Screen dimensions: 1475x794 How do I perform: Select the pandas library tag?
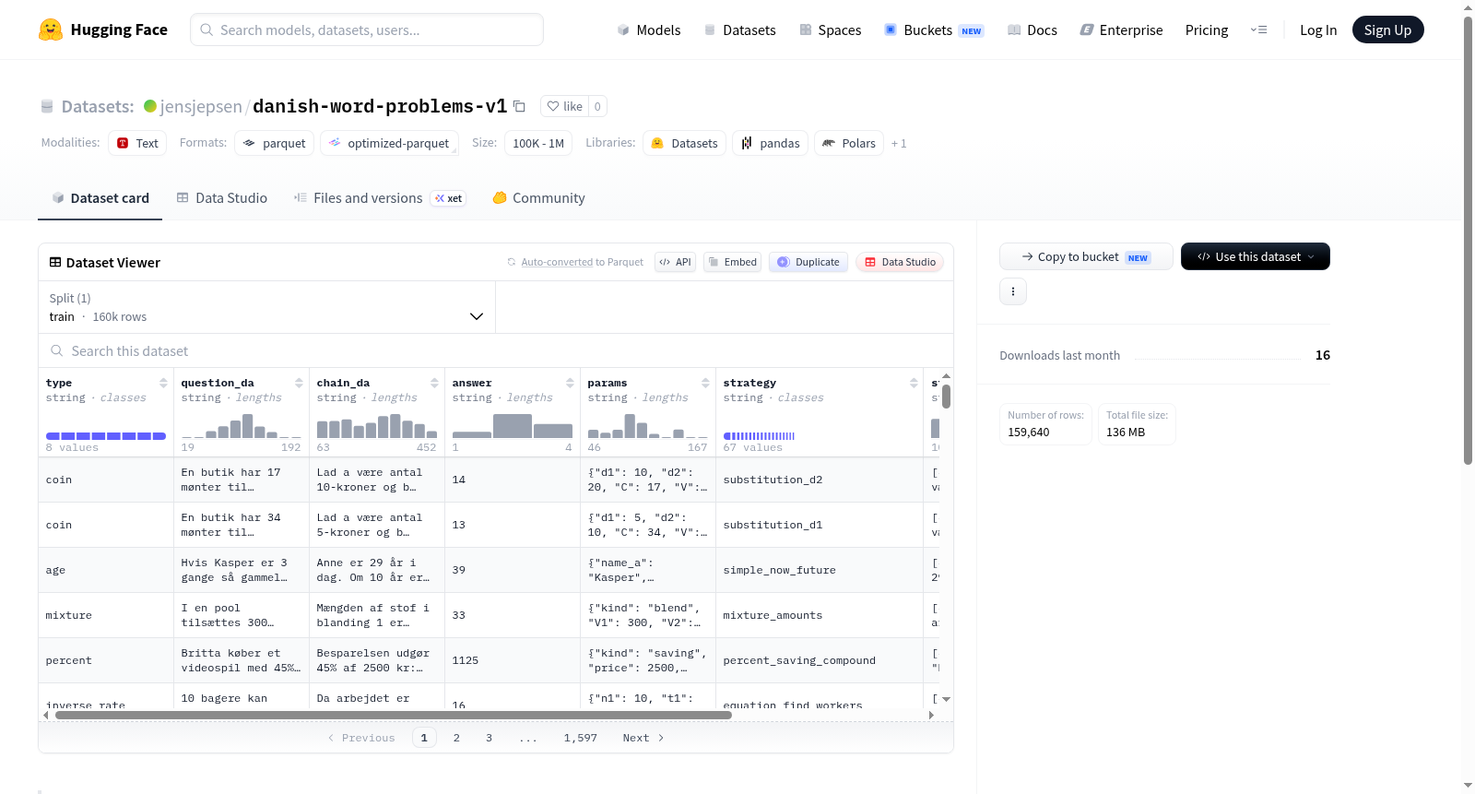(x=771, y=143)
